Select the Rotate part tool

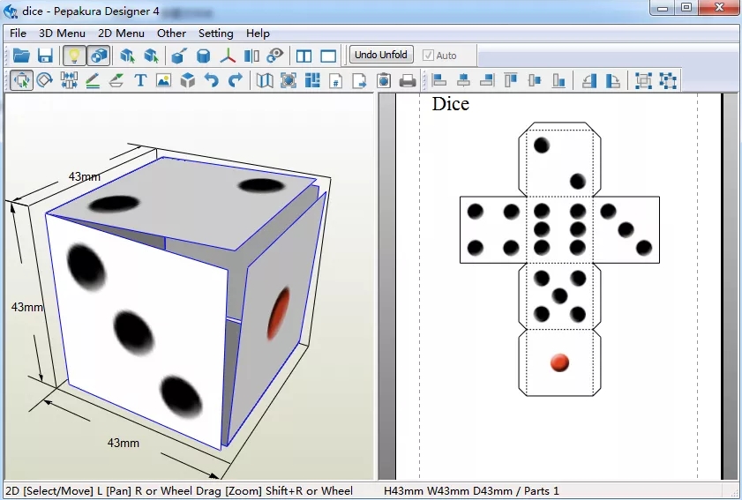coord(45,80)
